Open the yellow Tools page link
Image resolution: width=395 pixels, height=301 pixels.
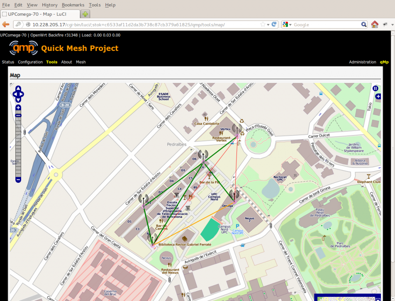[x=51, y=62]
